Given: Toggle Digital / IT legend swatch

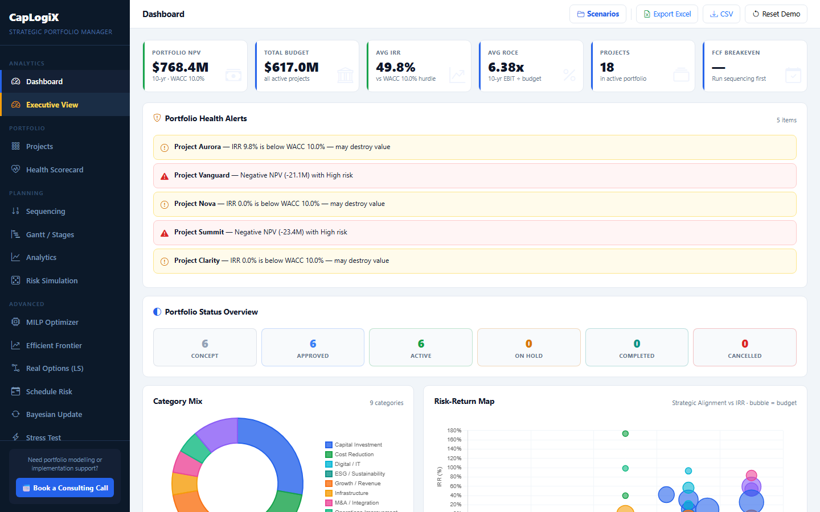Looking at the screenshot, I should click(x=329, y=464).
